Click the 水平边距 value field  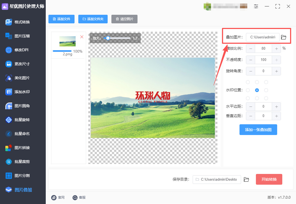(x=263, y=107)
